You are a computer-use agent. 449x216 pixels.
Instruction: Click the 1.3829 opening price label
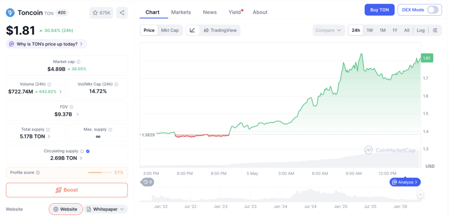click(x=148, y=135)
